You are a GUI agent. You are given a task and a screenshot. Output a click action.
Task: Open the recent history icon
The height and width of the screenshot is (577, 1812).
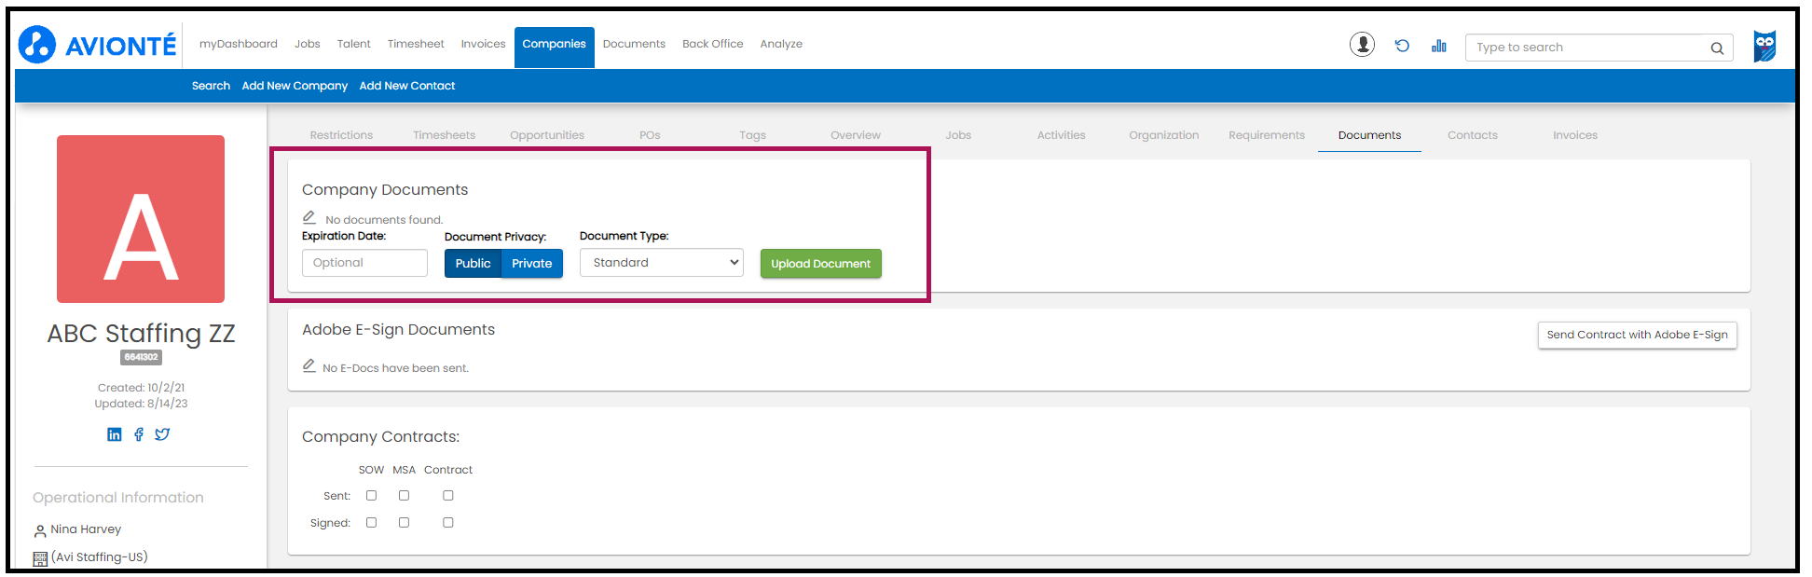click(x=1402, y=46)
